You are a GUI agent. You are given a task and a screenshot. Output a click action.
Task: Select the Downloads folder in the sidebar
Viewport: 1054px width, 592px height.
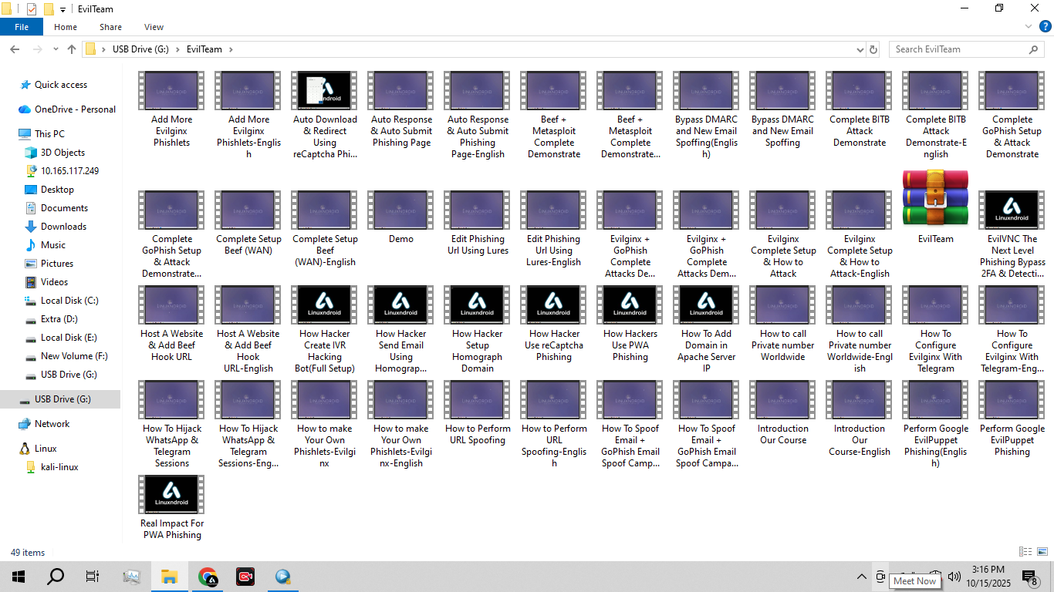click(63, 227)
